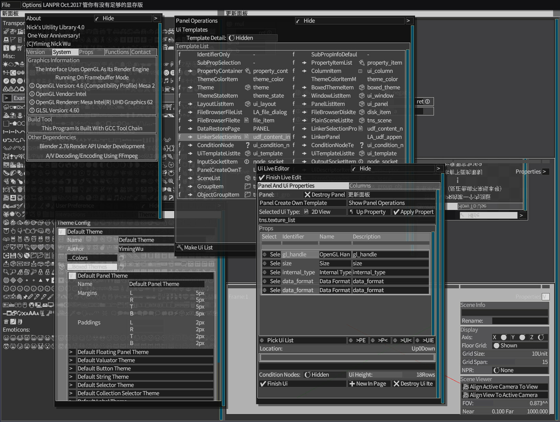Collapse the Default Panel Theme section
Viewport: 560px width, 422px height.
(x=72, y=276)
